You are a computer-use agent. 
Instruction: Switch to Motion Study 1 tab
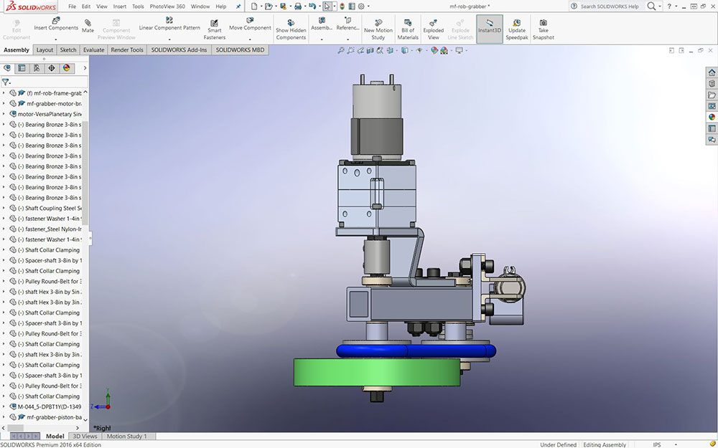[126, 437]
